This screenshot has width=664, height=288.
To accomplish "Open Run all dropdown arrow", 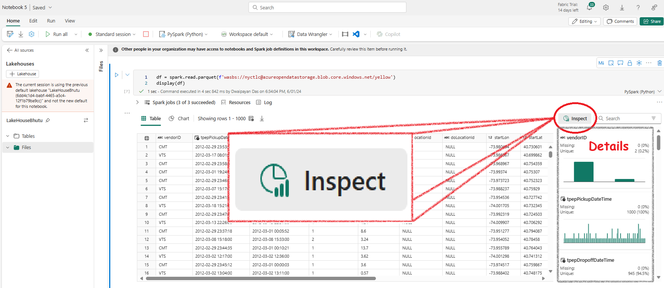I will [x=76, y=34].
